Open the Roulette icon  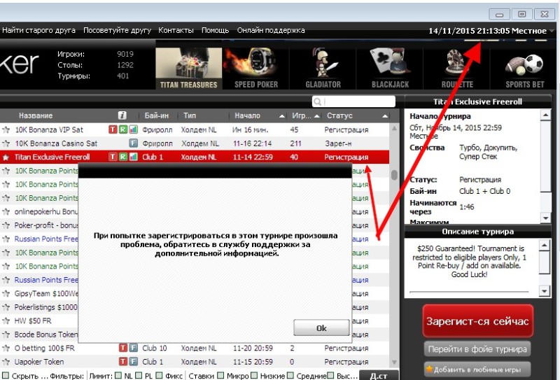[457, 68]
